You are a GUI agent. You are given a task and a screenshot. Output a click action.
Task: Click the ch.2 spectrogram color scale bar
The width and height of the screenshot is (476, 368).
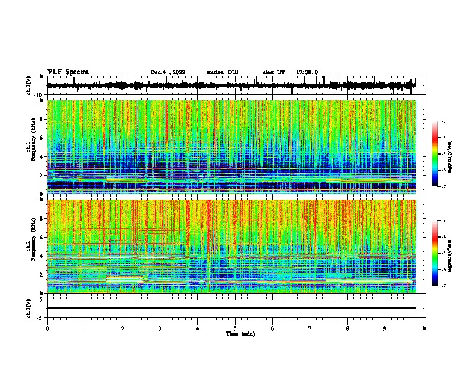tap(435, 253)
